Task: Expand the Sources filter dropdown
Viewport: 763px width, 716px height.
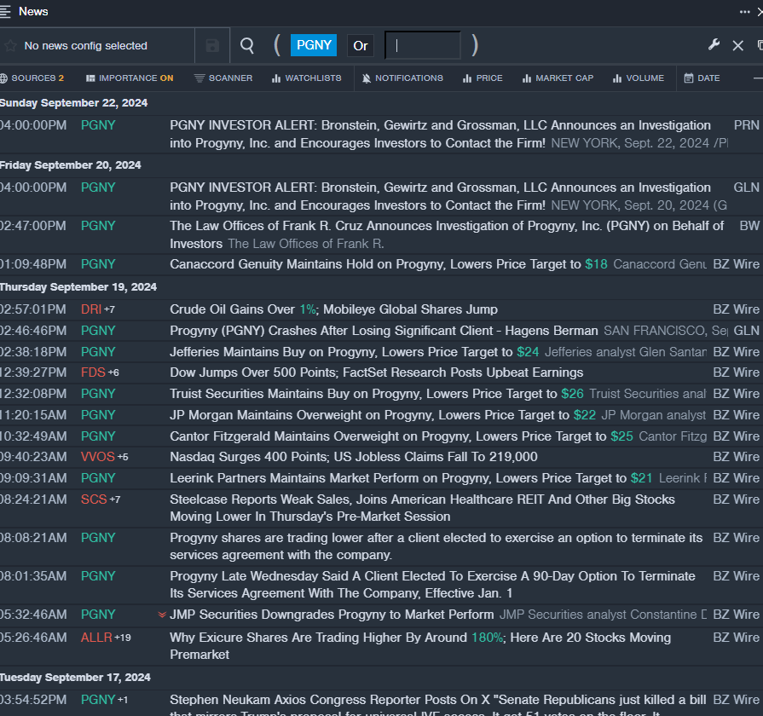Action: coord(32,78)
